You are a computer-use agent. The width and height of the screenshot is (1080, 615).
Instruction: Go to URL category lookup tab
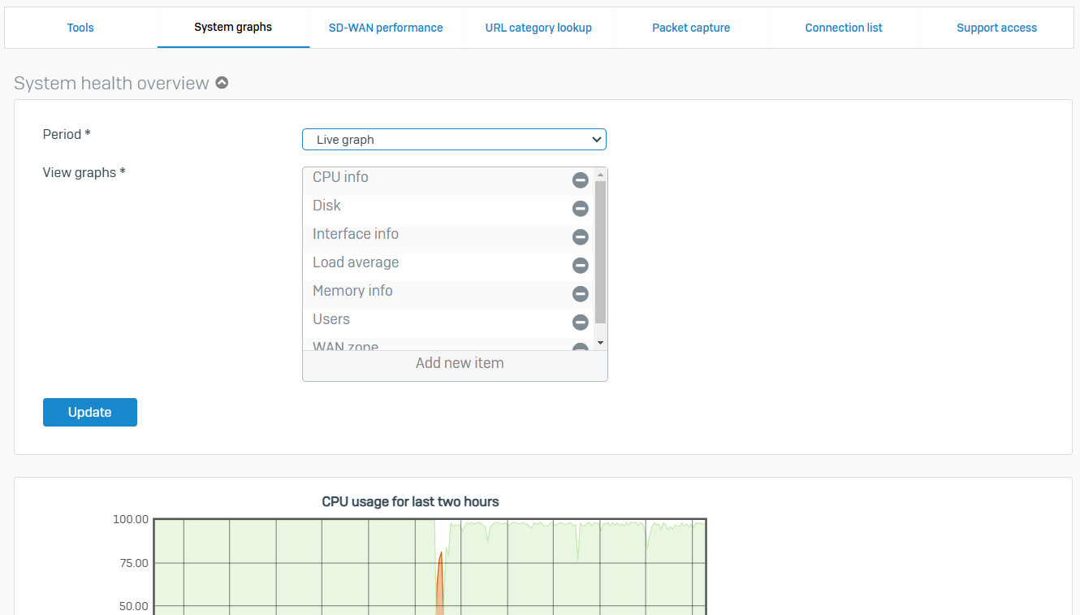tap(538, 28)
